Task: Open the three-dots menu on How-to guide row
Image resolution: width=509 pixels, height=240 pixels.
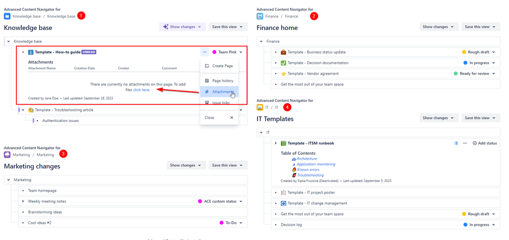Action: 204,52
